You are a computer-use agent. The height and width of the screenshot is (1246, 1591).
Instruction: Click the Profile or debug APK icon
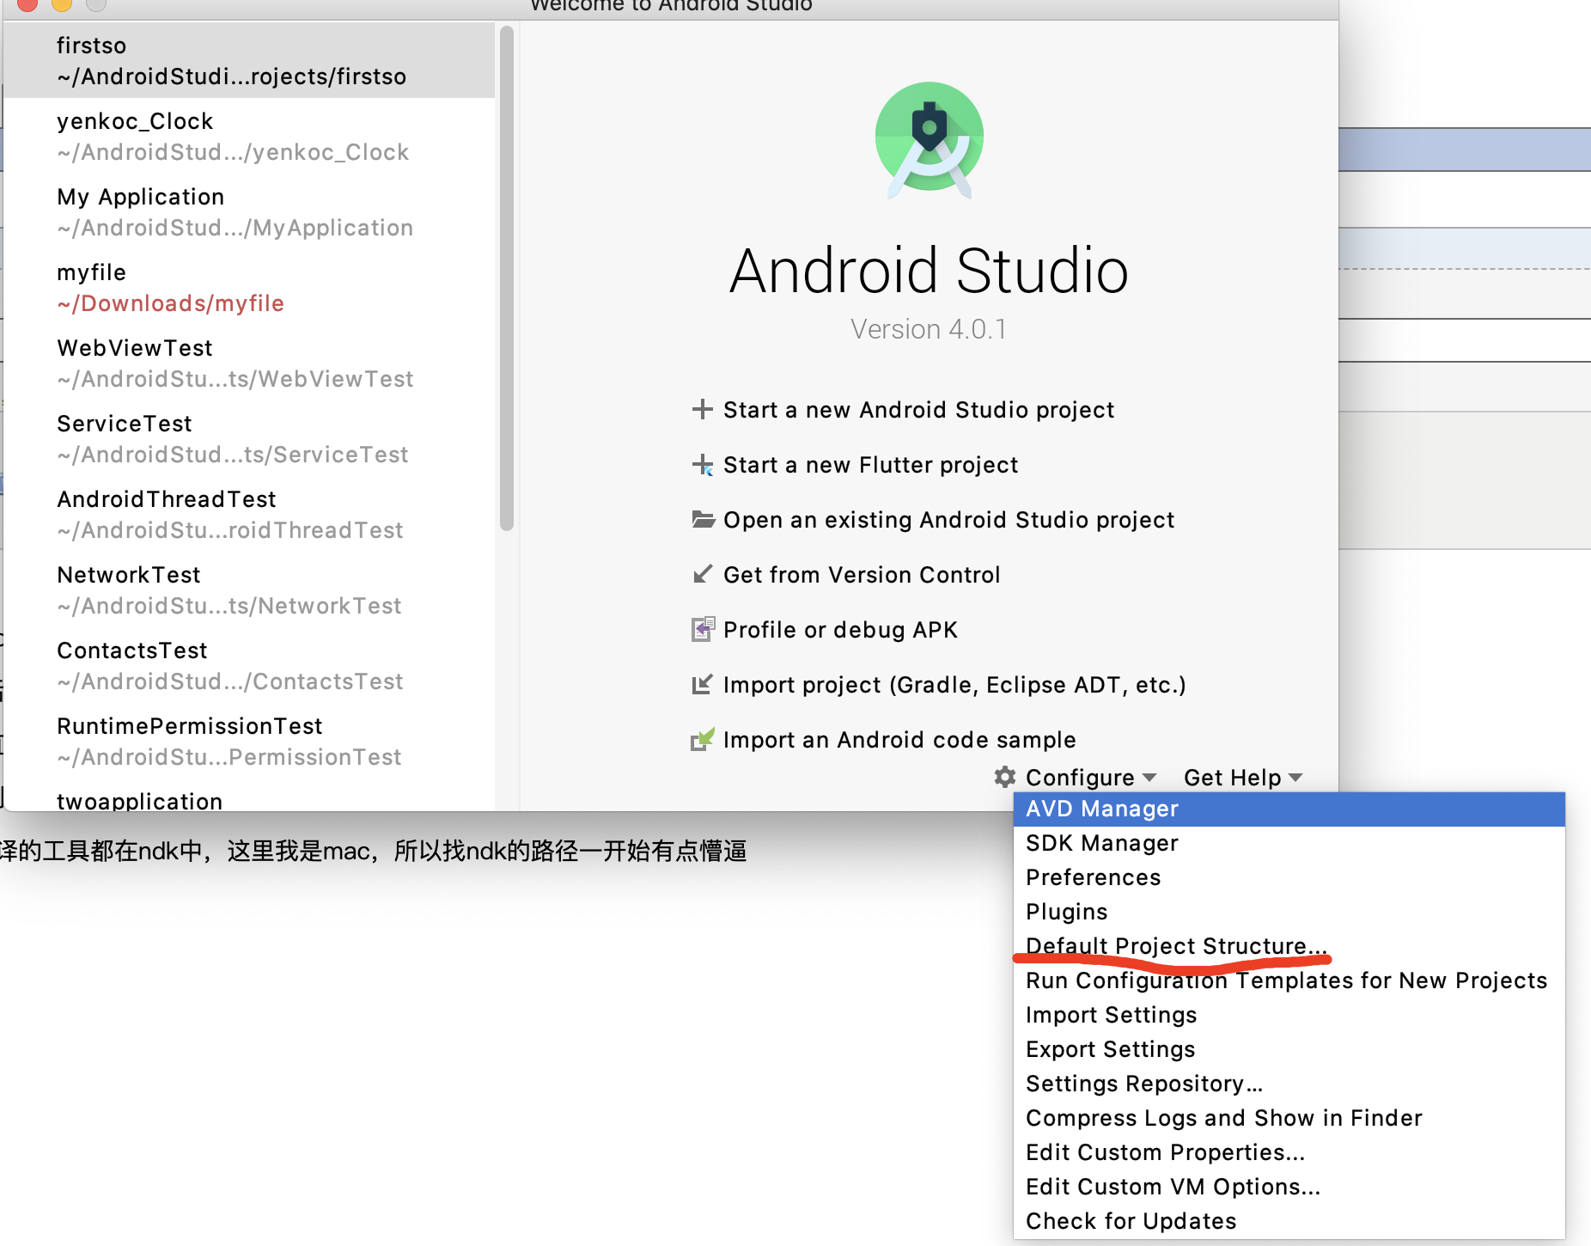[x=703, y=629]
